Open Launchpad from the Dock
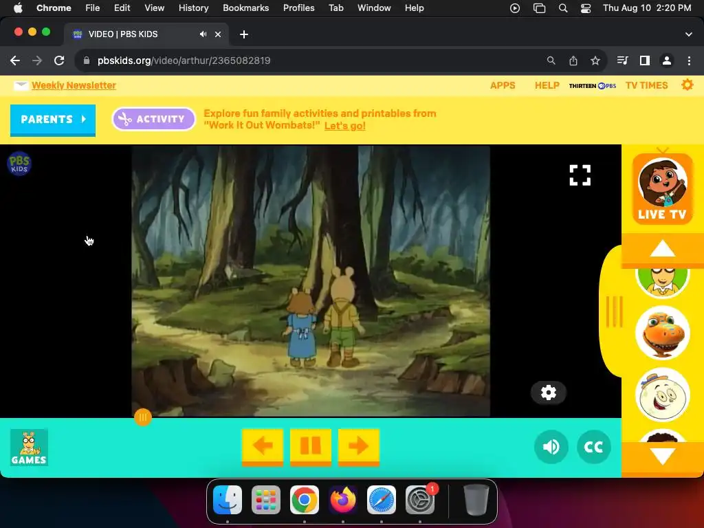Screen dimensions: 704x528 (x=266, y=500)
